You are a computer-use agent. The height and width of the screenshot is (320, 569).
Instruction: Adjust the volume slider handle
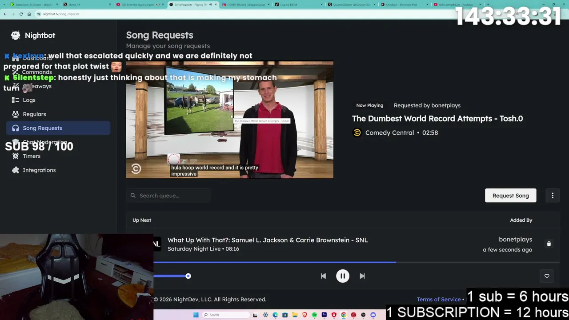[x=188, y=276]
